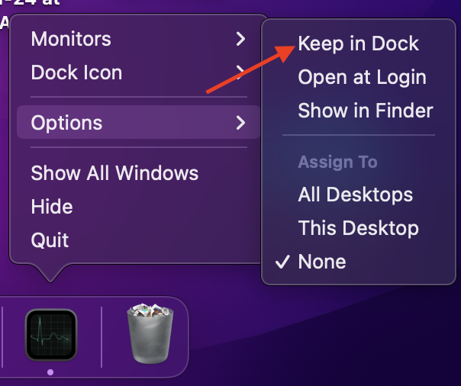Click the Dock separator line before Trash
The height and width of the screenshot is (386, 461).
pyautogui.click(x=102, y=336)
